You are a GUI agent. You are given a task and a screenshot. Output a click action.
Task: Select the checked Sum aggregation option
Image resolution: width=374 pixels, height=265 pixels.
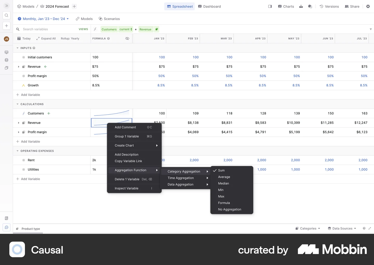[x=232, y=170]
